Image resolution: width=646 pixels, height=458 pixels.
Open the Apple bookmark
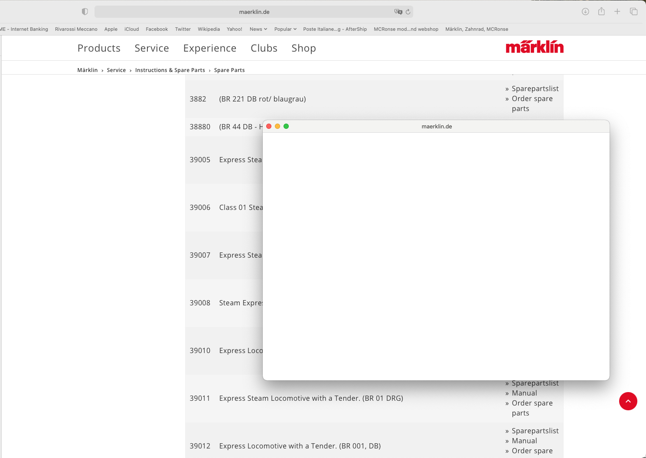pos(111,29)
